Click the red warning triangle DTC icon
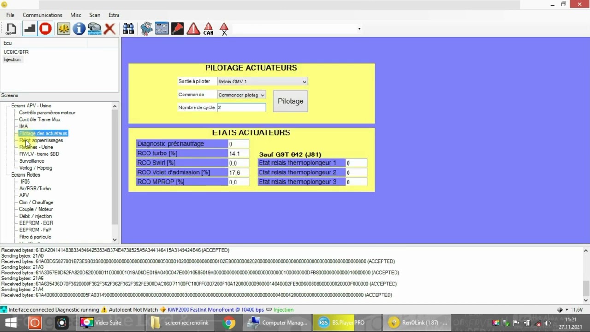The image size is (590, 332). click(193, 29)
